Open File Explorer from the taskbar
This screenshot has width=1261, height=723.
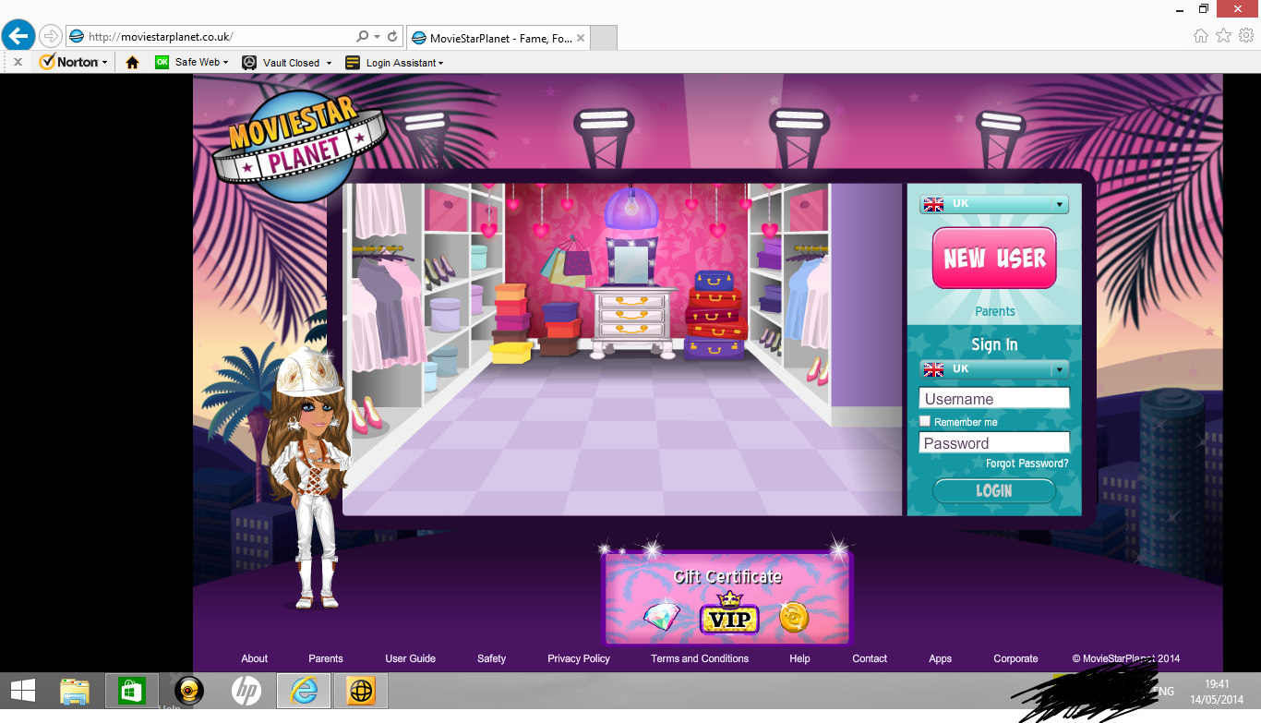click(75, 690)
